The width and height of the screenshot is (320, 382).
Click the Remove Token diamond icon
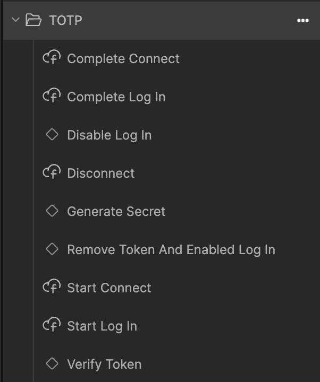tap(52, 249)
